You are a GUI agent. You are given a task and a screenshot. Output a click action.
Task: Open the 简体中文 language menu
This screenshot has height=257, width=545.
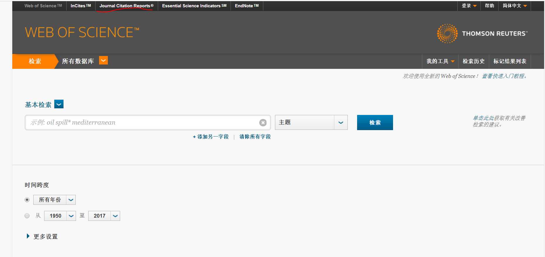pos(515,6)
